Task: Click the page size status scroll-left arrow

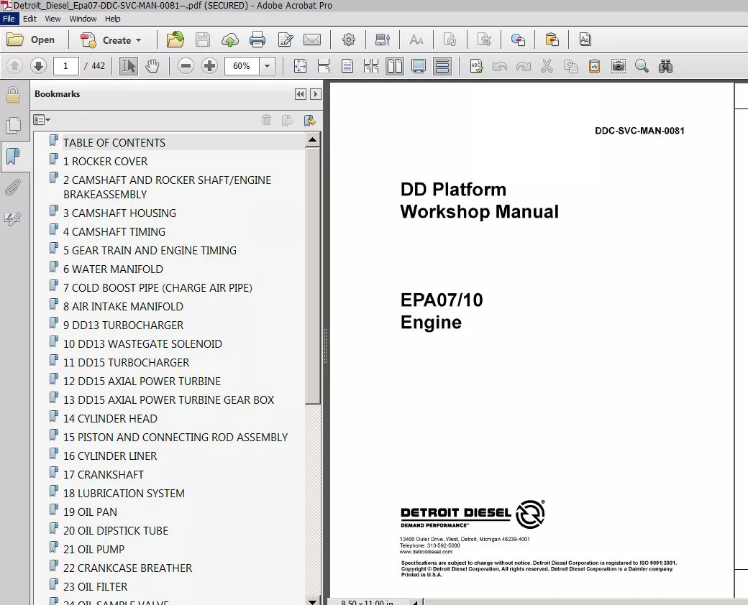Action: point(416,603)
